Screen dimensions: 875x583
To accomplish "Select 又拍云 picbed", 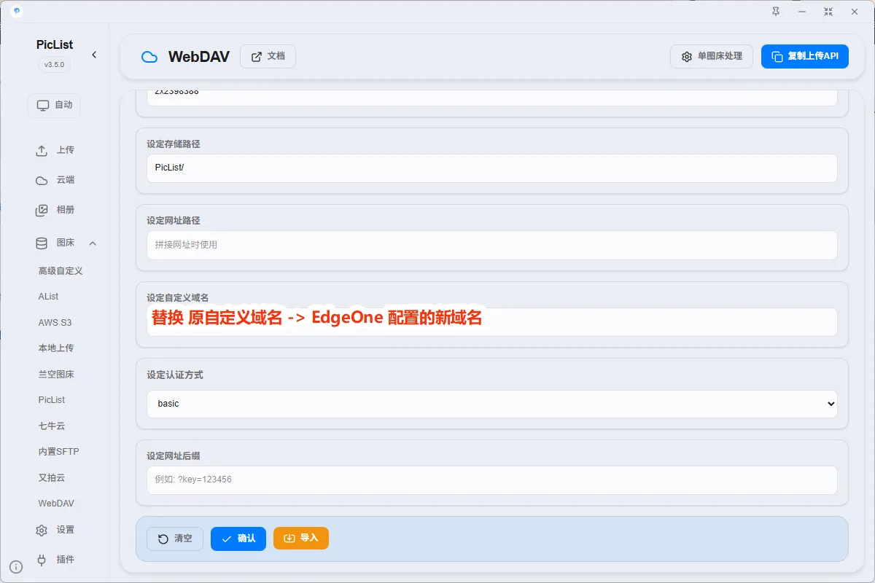I will [52, 478].
